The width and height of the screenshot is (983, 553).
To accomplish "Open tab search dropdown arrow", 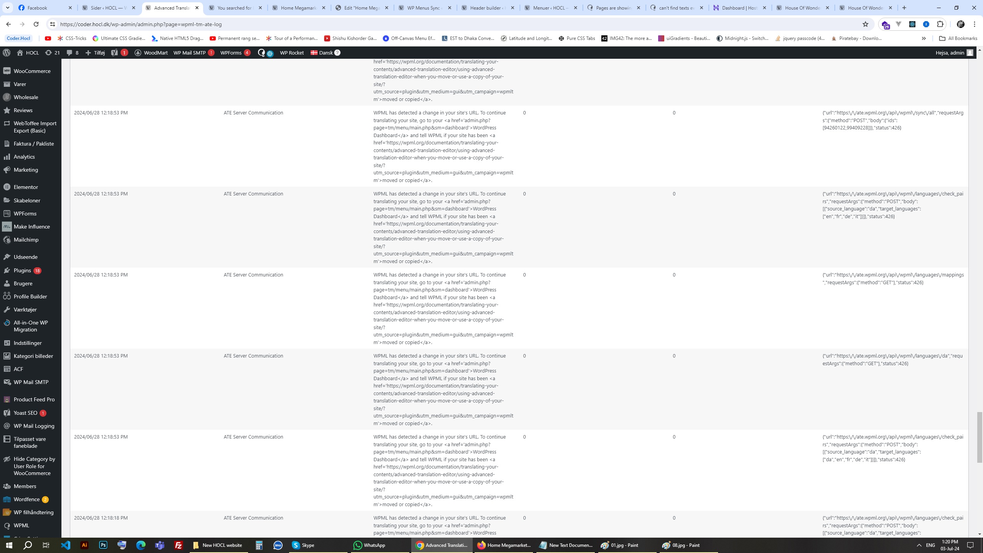I will pos(7,8).
